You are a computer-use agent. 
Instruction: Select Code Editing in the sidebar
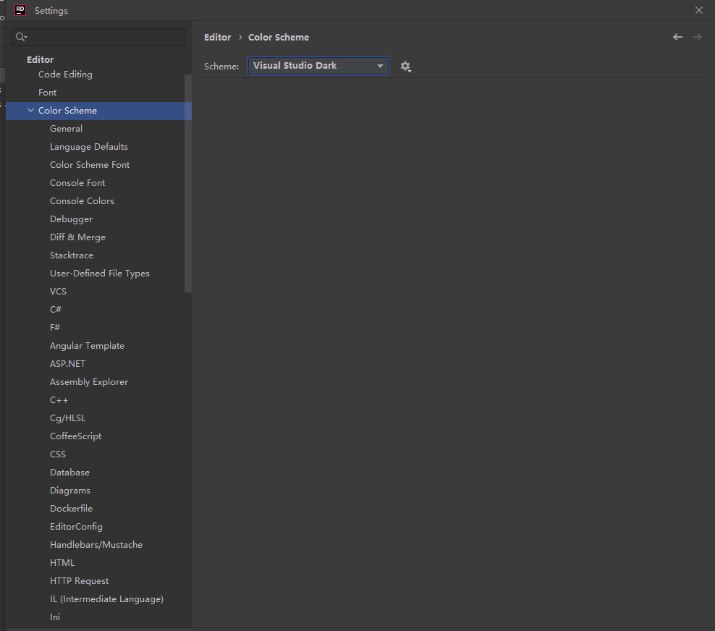[65, 74]
